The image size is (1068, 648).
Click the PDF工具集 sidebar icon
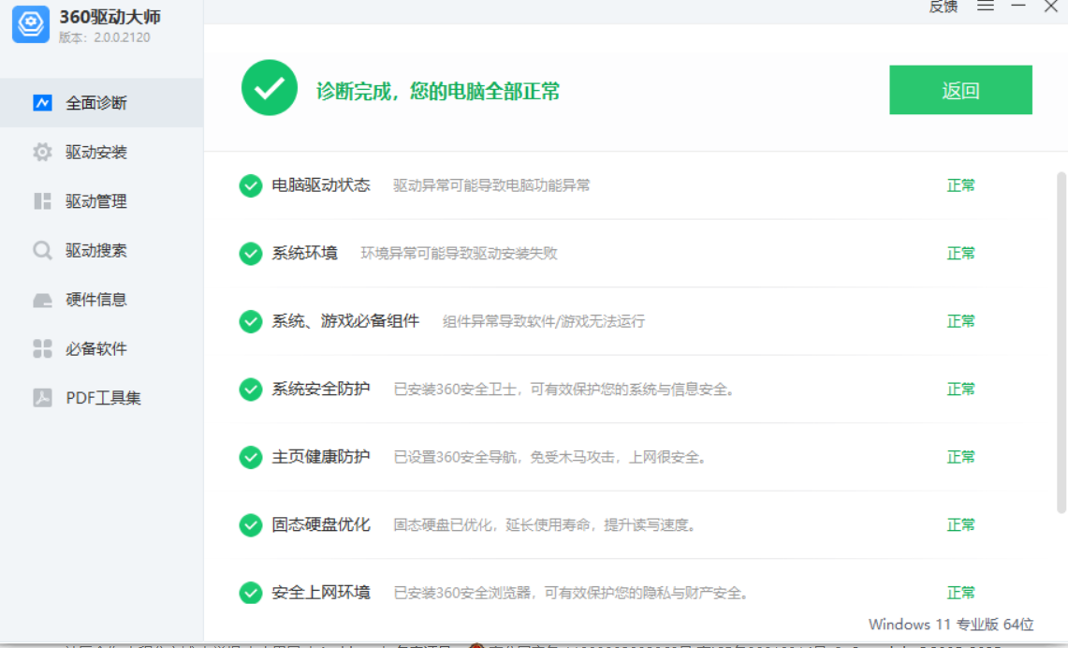[41, 397]
